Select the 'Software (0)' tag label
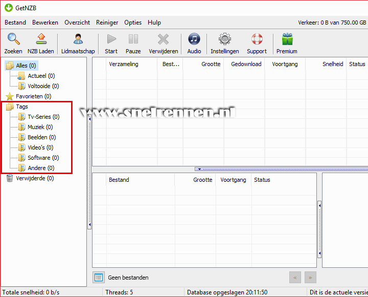The height and width of the screenshot is (297, 368). [x=43, y=158]
